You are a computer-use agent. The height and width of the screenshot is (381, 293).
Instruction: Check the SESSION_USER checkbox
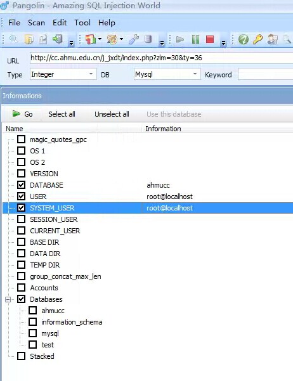coord(21,219)
